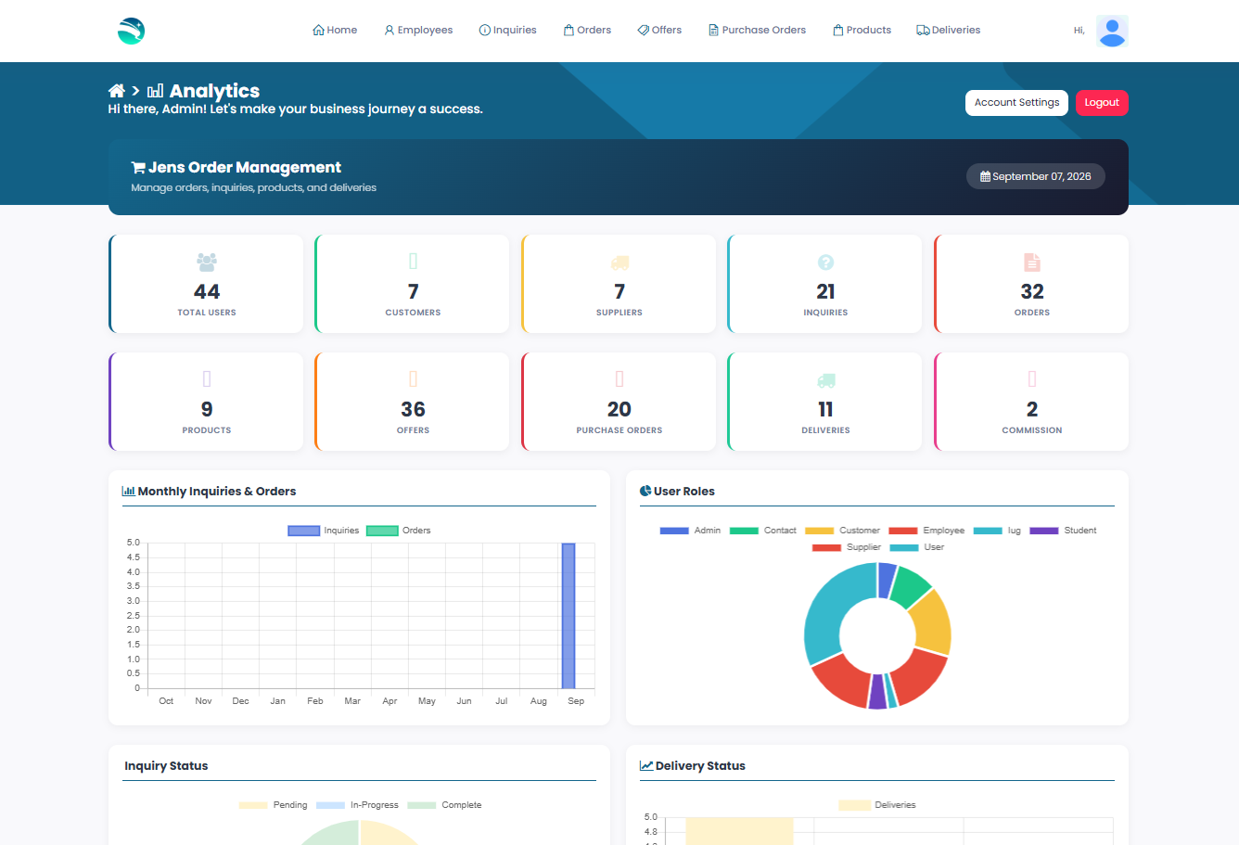The width and height of the screenshot is (1239, 845).
Task: Toggle the Supplier legend swatch in User Roles
Action: click(x=826, y=547)
